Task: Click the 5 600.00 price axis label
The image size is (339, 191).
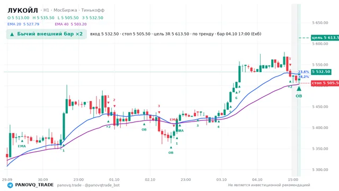Action: (x=320, y=44)
